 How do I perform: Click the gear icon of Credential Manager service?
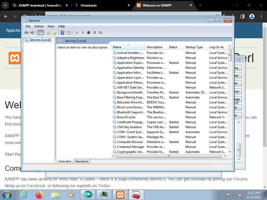click(x=114, y=147)
